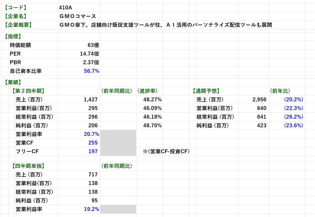This screenshot has width=315, height=217.
Task: Select the 【四半期単独】 header cell
Action: tap(28, 166)
